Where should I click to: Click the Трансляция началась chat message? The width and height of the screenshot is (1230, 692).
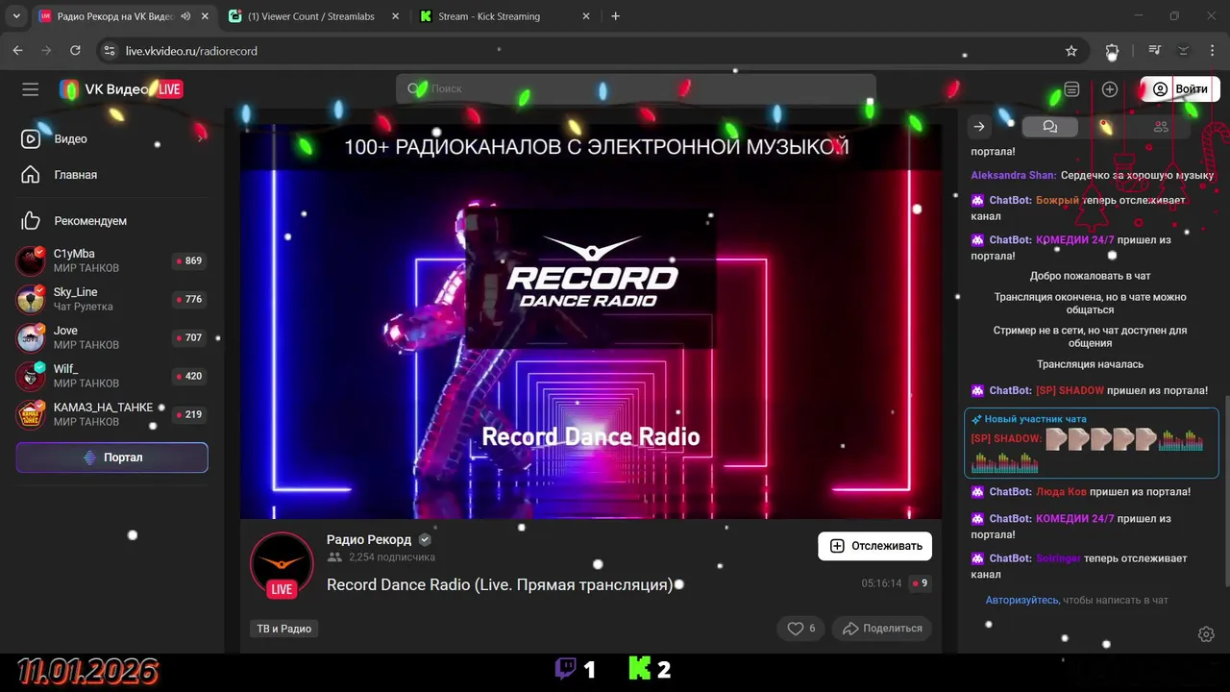pyautogui.click(x=1090, y=364)
